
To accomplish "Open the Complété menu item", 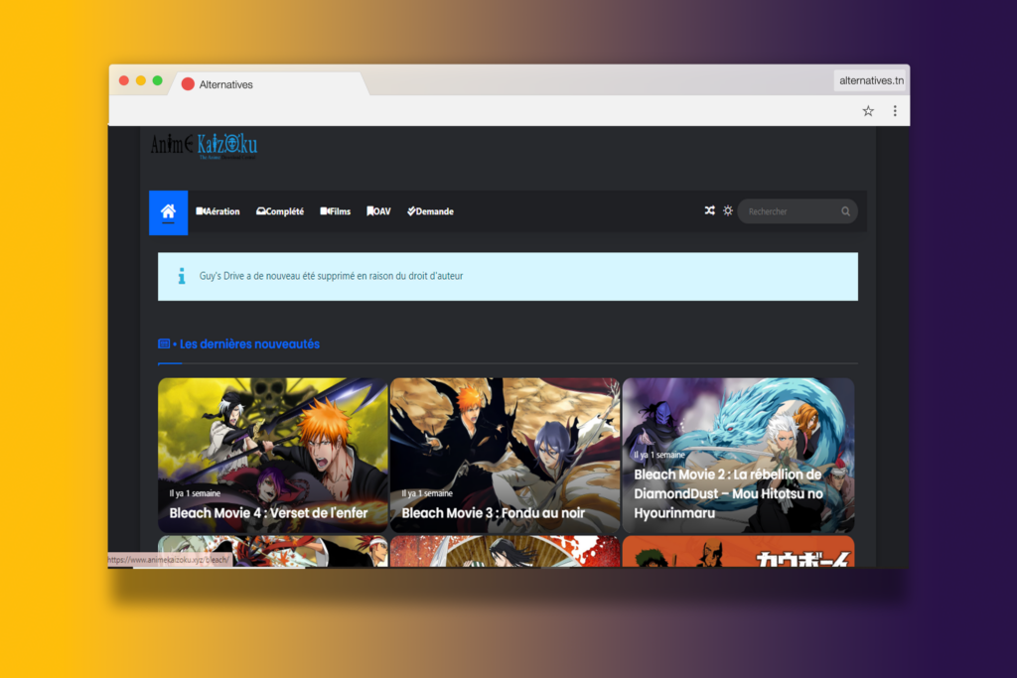I will click(280, 211).
